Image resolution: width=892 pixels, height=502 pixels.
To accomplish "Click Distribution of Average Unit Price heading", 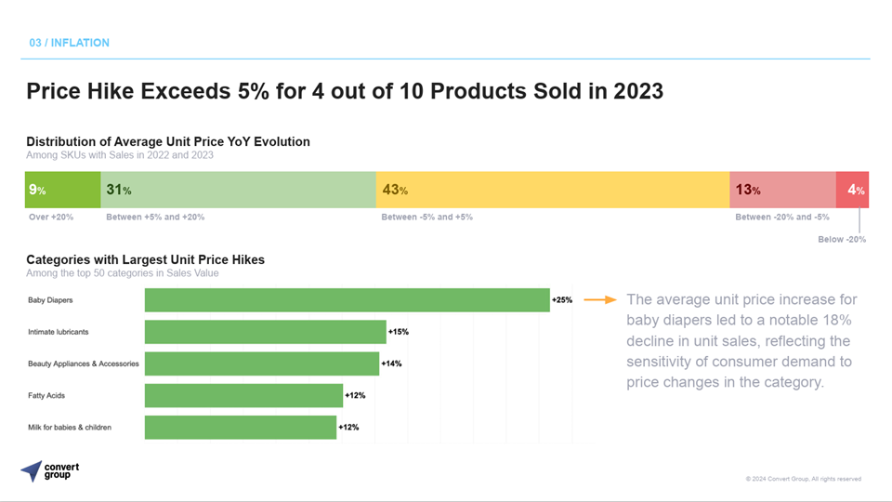I will tap(168, 141).
